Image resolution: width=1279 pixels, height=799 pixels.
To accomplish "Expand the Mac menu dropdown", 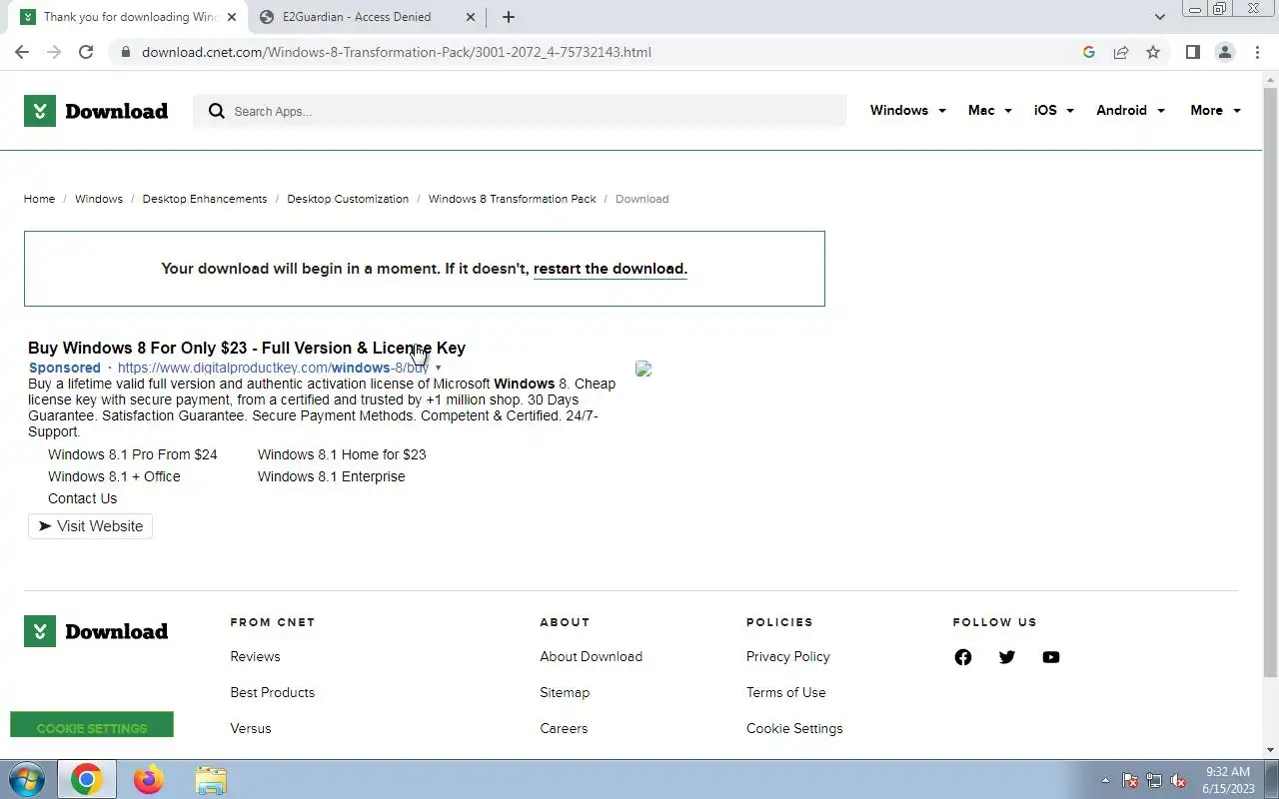I will pos(989,111).
